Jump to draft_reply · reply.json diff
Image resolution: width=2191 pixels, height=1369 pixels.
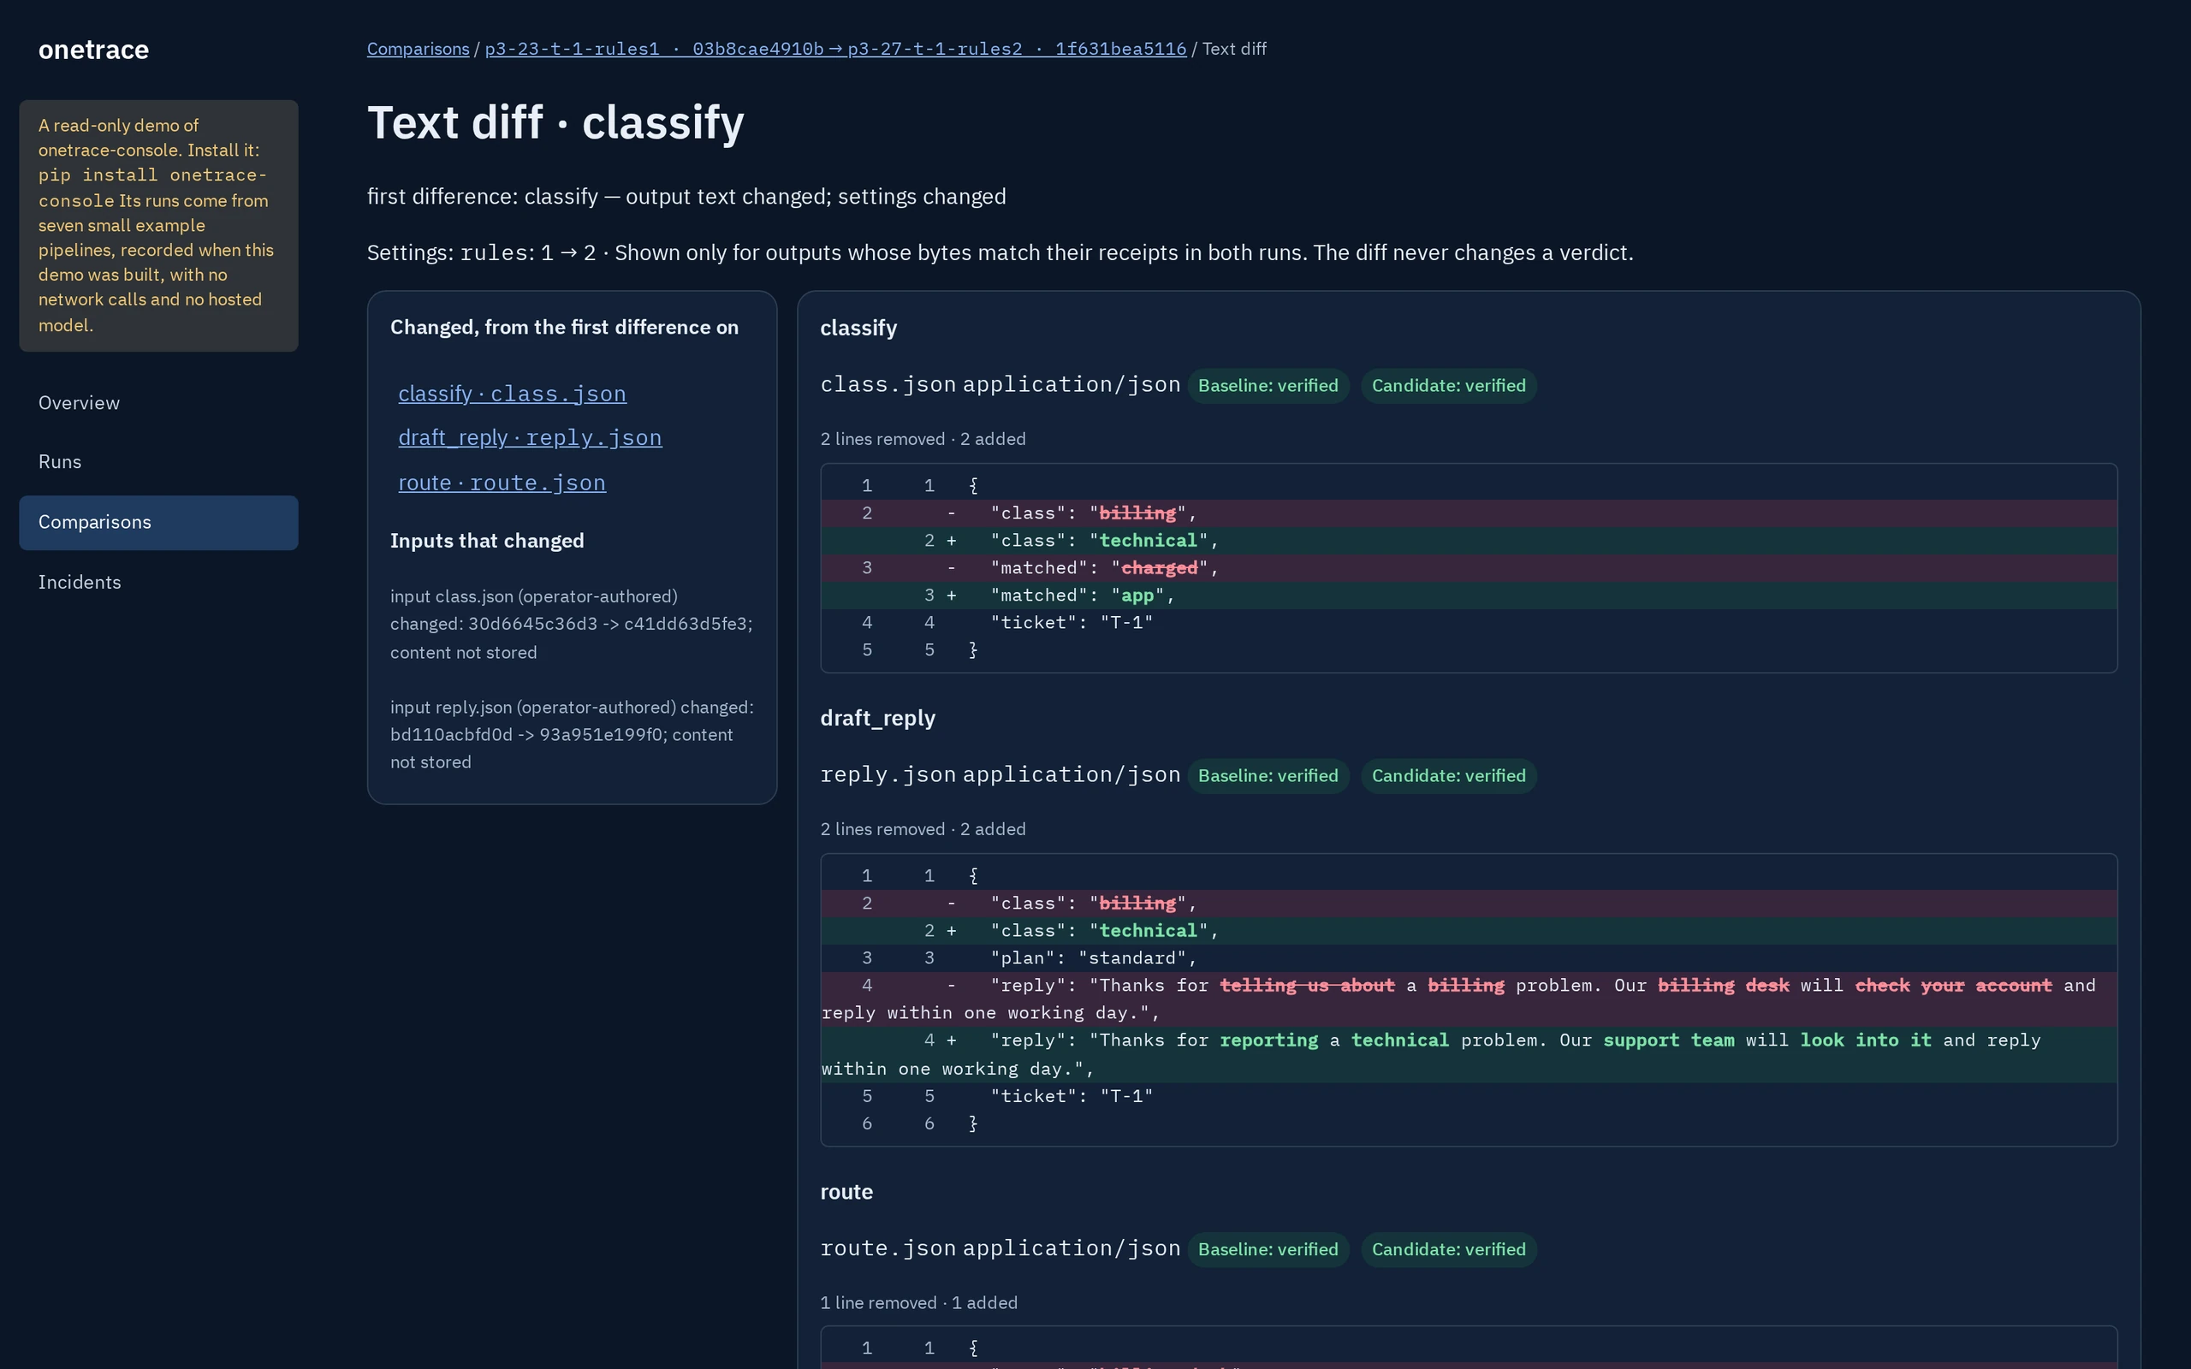click(530, 438)
